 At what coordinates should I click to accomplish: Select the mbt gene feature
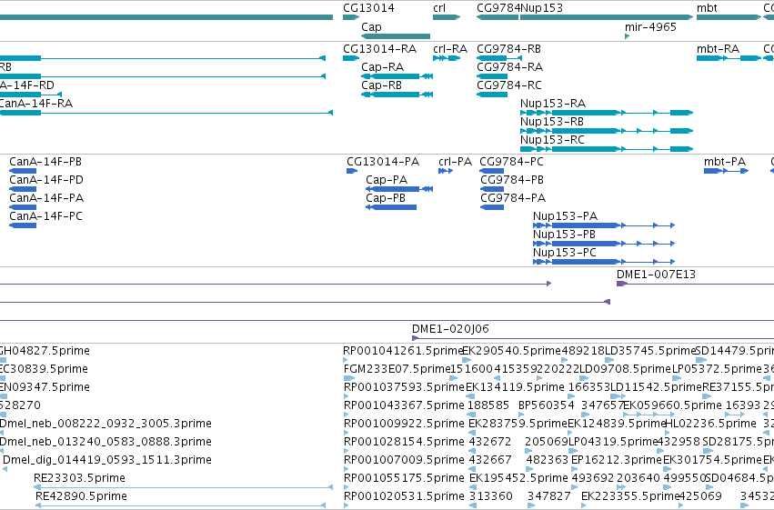729,17
